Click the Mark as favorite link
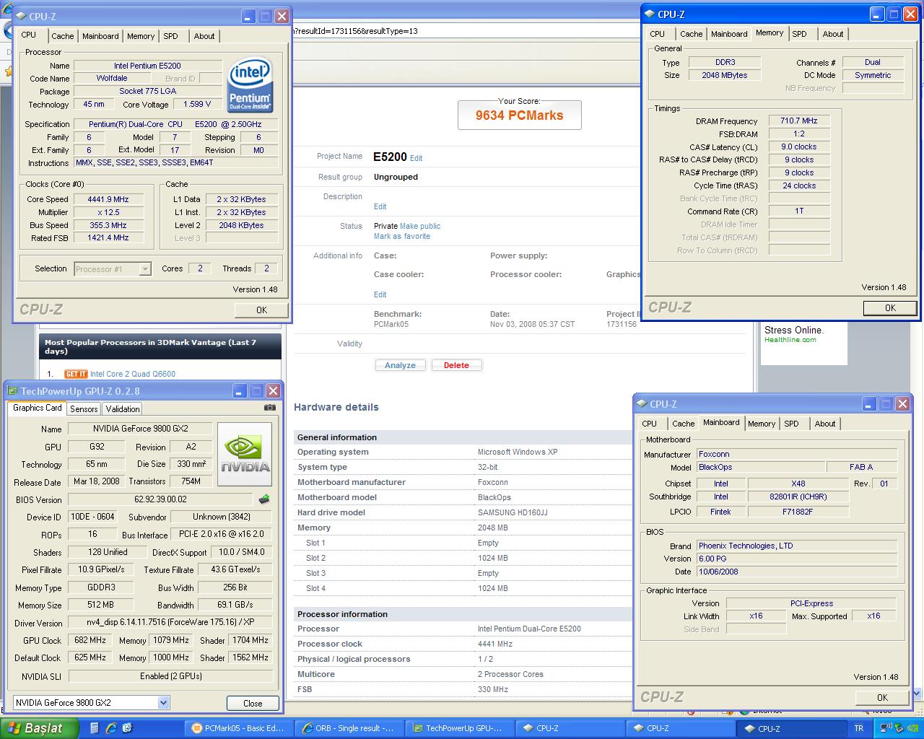This screenshot has width=924, height=739. 402,236
